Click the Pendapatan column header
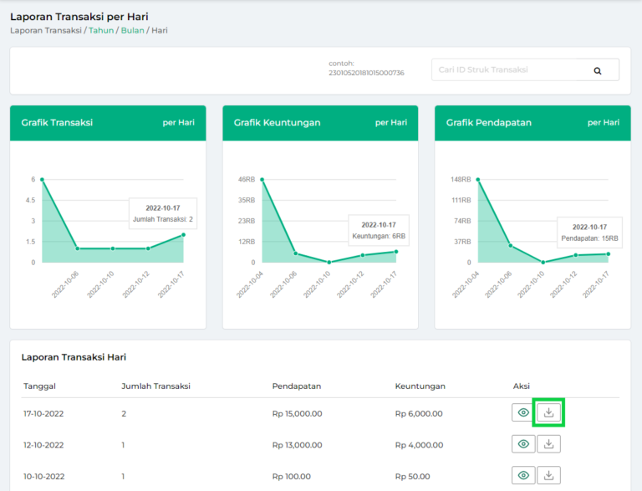Image resolution: width=642 pixels, height=491 pixels. click(297, 386)
